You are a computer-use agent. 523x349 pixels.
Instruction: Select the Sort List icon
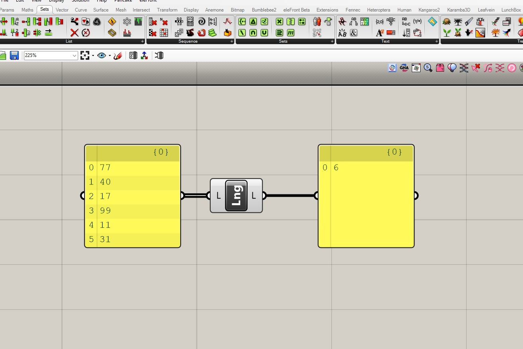[15, 22]
